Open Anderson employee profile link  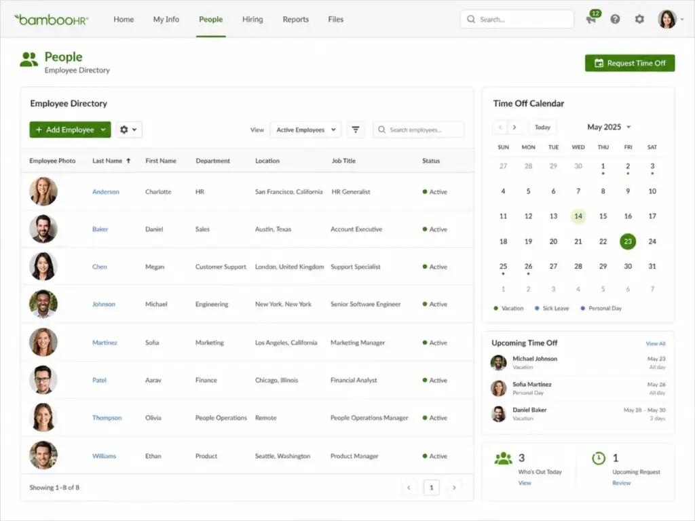[105, 192]
